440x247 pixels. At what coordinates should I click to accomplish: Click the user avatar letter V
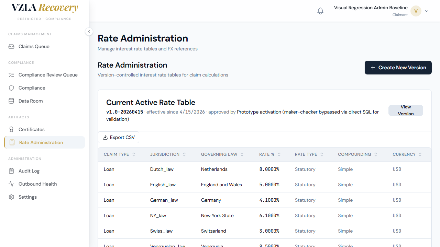click(x=416, y=11)
